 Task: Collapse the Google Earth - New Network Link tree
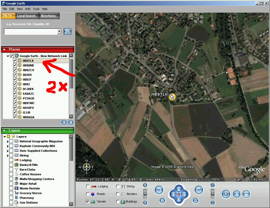(x=8, y=56)
